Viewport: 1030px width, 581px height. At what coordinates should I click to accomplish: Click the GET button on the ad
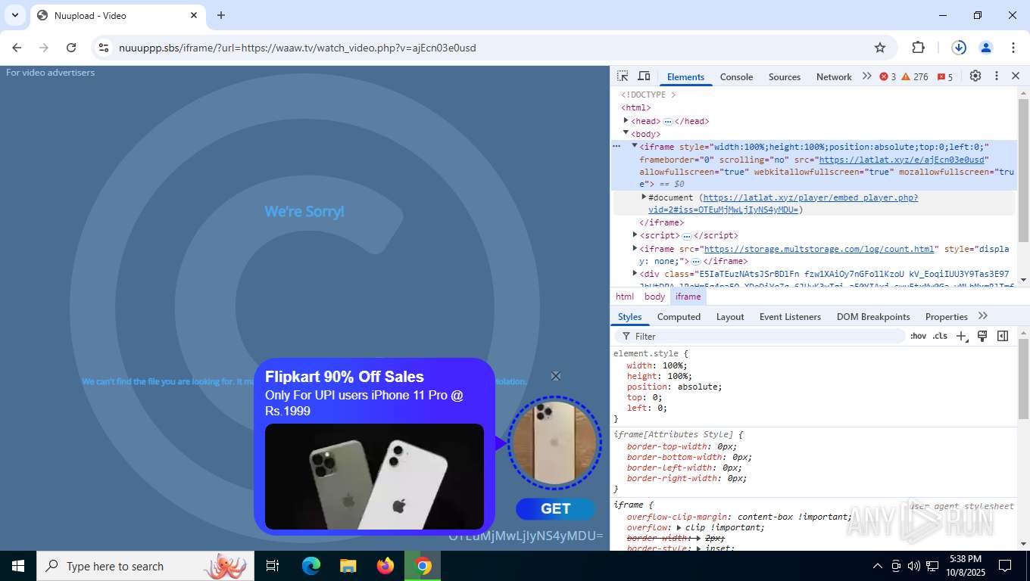coord(556,509)
